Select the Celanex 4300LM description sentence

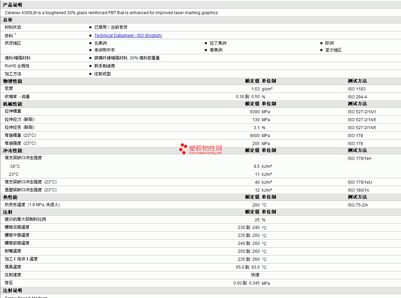pyautogui.click(x=112, y=12)
